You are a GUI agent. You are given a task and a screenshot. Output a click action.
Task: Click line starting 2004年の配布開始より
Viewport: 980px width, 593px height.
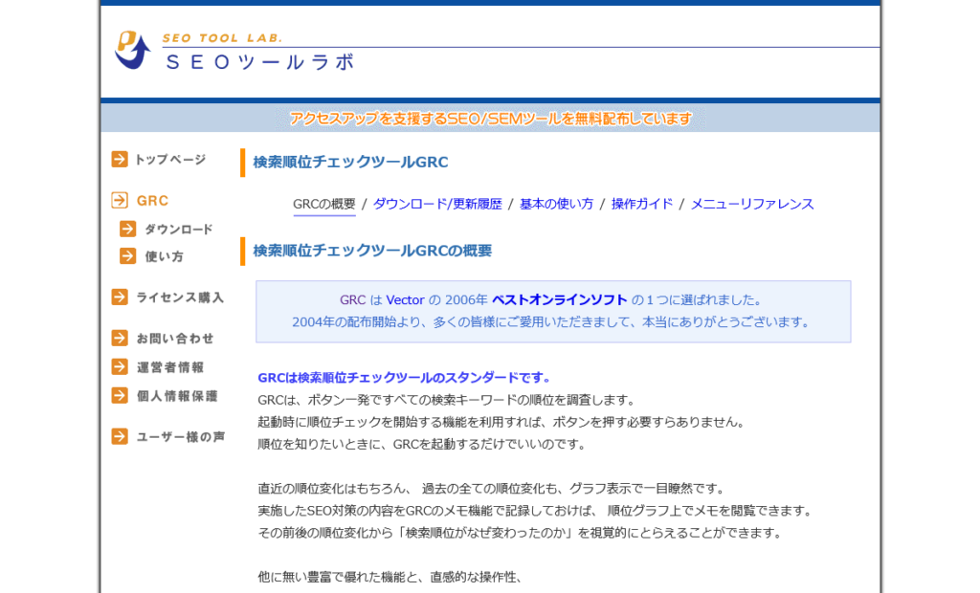pyautogui.click(x=552, y=322)
